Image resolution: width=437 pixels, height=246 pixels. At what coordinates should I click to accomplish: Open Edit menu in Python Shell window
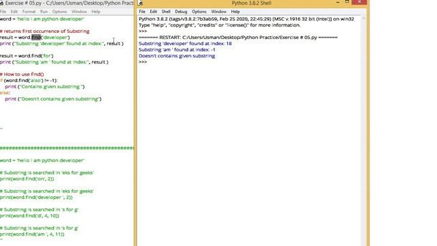pyautogui.click(x=153, y=12)
